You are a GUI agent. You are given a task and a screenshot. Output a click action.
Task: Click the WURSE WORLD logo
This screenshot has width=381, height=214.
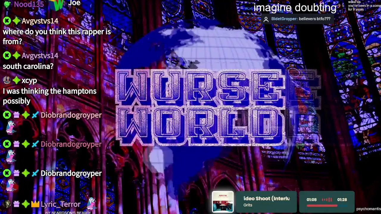click(200, 108)
